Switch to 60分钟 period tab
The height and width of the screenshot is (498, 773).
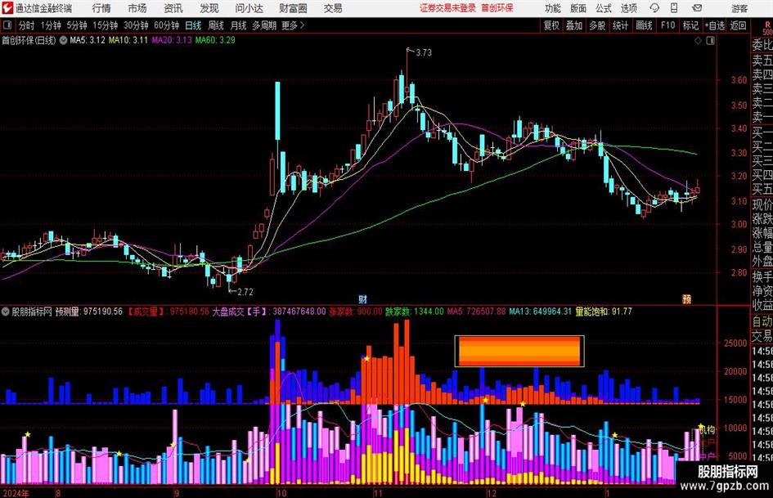[166, 25]
